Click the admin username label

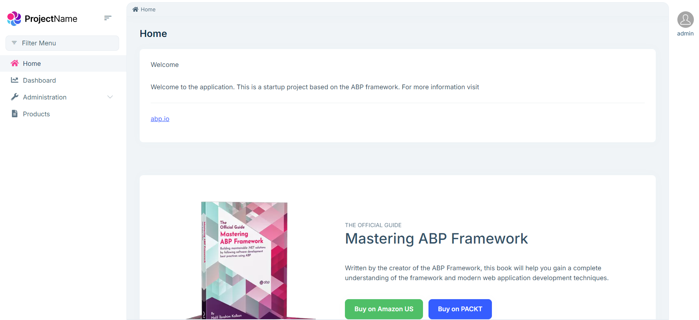click(685, 34)
